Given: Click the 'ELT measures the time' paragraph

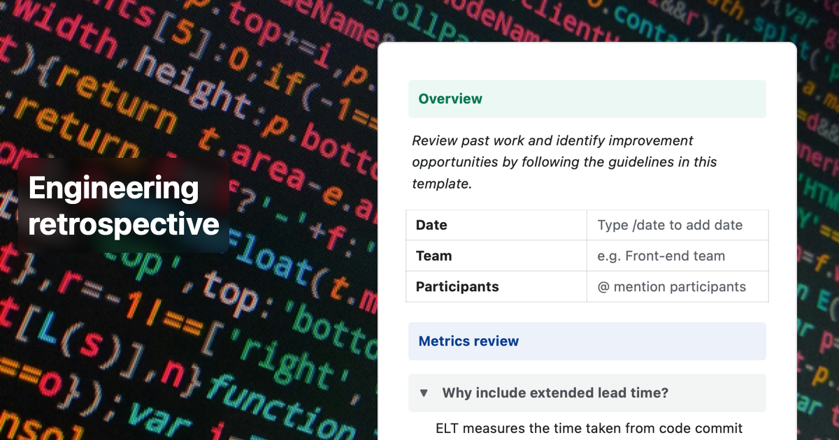Looking at the screenshot, I should [589, 428].
